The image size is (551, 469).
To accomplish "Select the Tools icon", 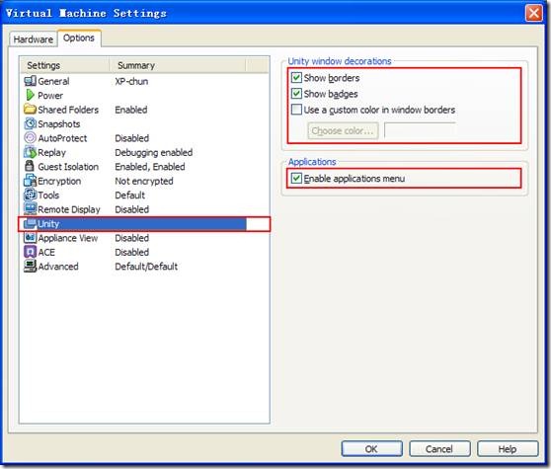I will (30, 195).
